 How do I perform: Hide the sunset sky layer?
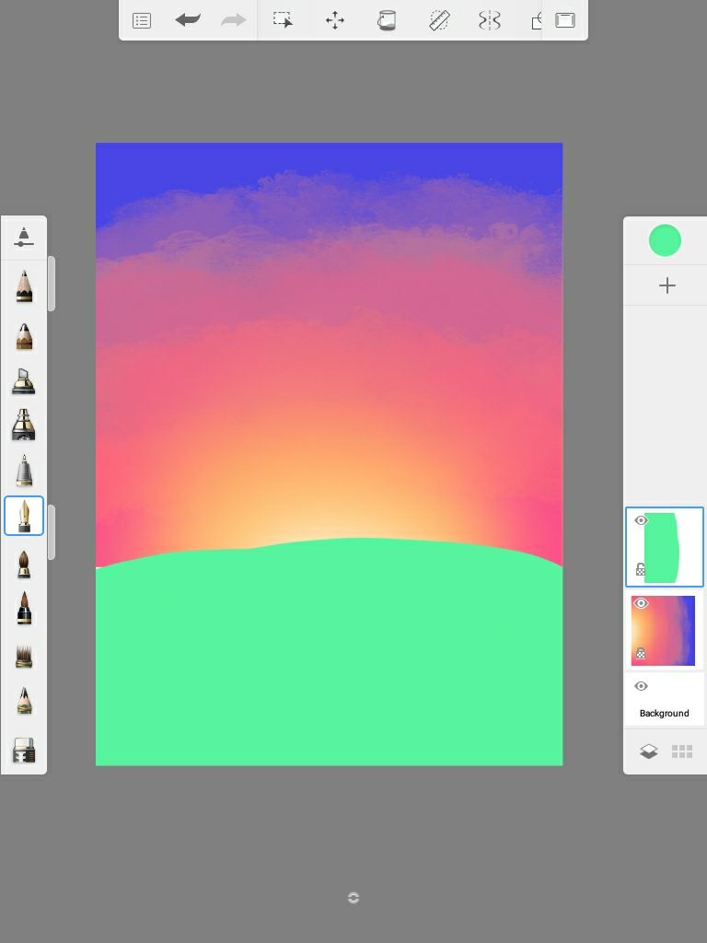(641, 603)
